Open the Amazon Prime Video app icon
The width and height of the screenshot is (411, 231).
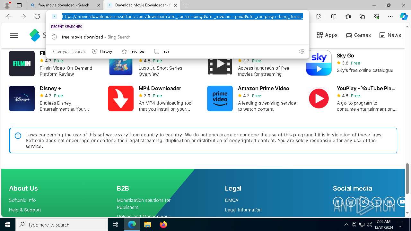[220, 98]
